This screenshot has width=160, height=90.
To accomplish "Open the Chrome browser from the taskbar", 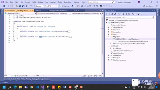I will click(x=32, y=87).
